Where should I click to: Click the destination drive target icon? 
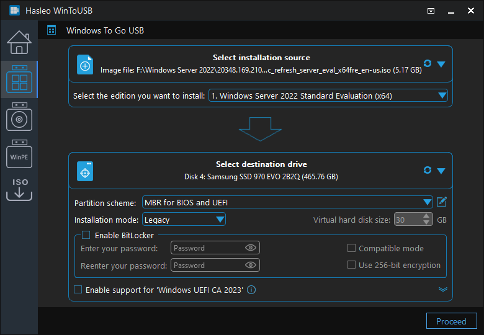point(85,171)
